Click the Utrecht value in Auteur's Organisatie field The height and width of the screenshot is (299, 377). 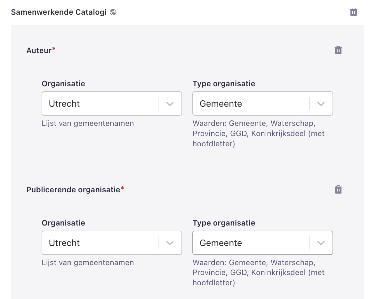point(64,104)
